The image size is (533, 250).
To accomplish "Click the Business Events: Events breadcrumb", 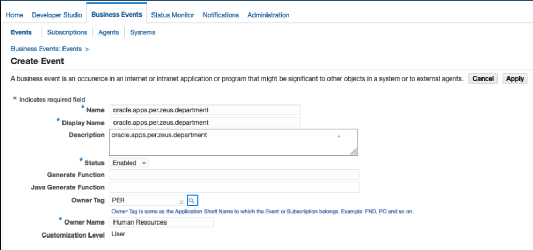I will tap(46, 49).
